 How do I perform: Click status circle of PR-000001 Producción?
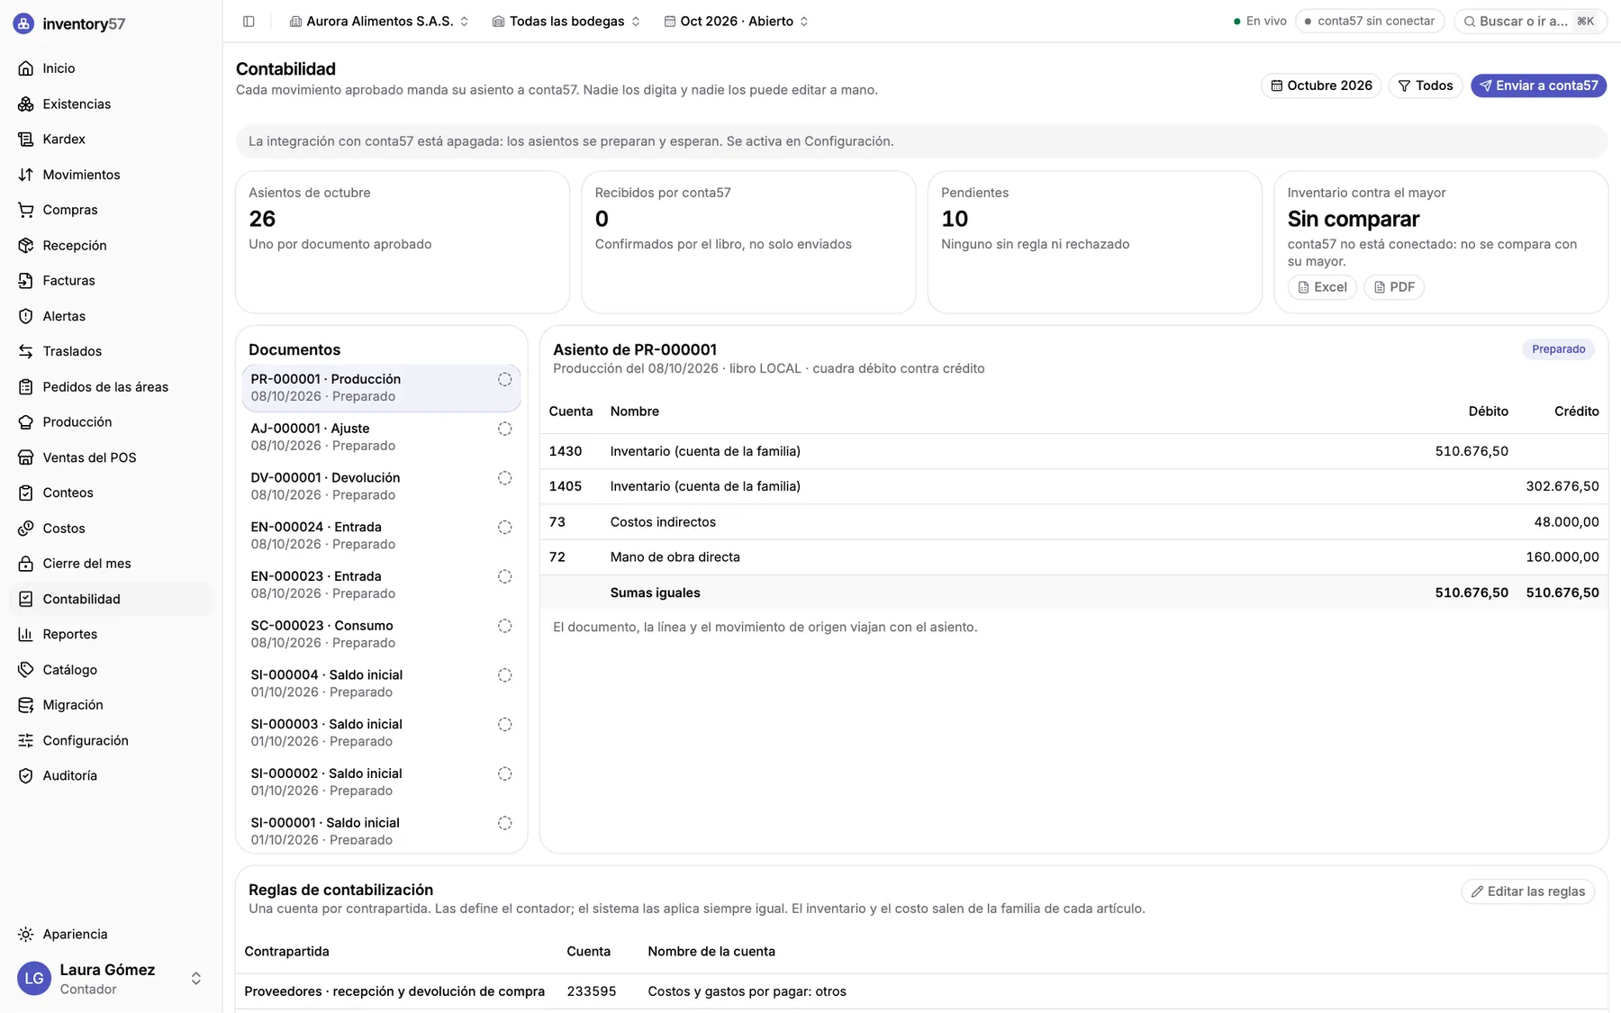pyautogui.click(x=505, y=380)
